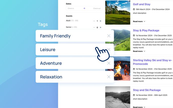Expand Read more under Stay & Play Package
173x108 pixels.
click(x=139, y=51)
